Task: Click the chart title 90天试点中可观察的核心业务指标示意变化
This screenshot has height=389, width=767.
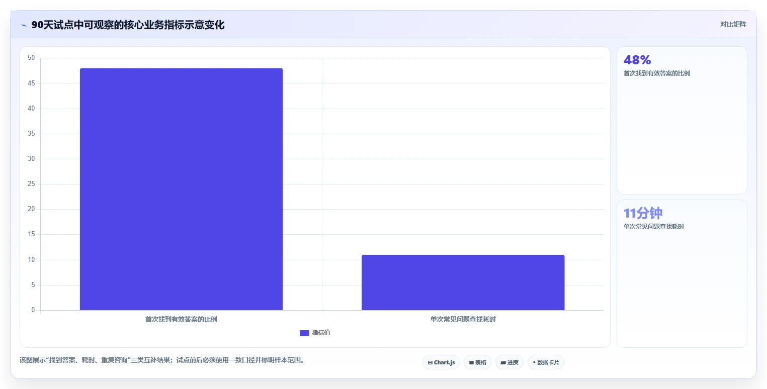Action: pyautogui.click(x=128, y=25)
